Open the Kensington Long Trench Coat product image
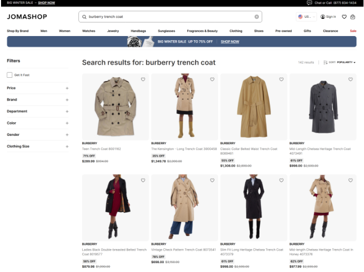 click(185, 107)
